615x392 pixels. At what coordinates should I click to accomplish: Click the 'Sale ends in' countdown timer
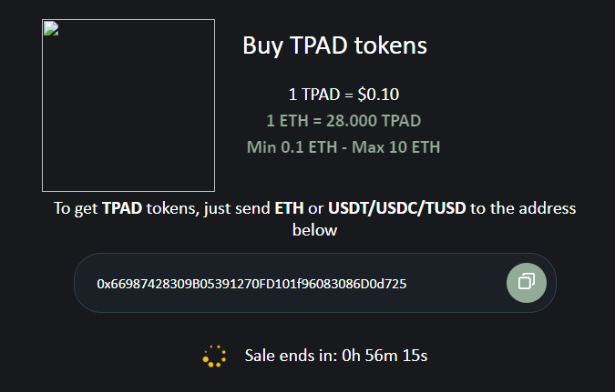(x=336, y=356)
